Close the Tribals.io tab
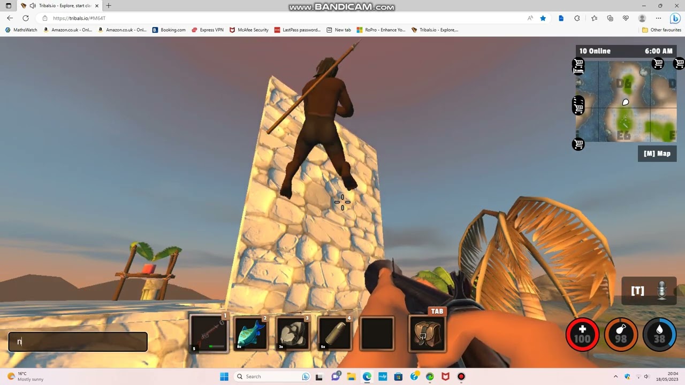 pos(97,6)
